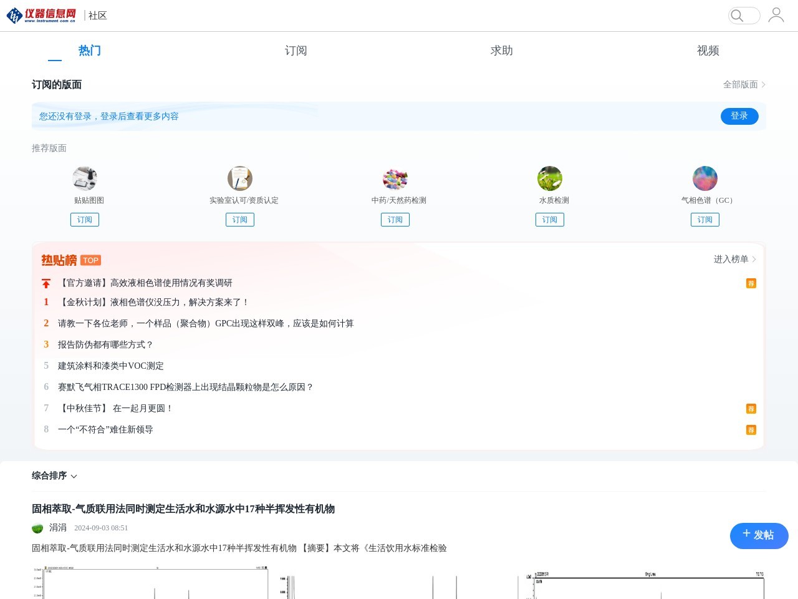
Task: Expand the 全部版面 chevron
Action: (763, 84)
